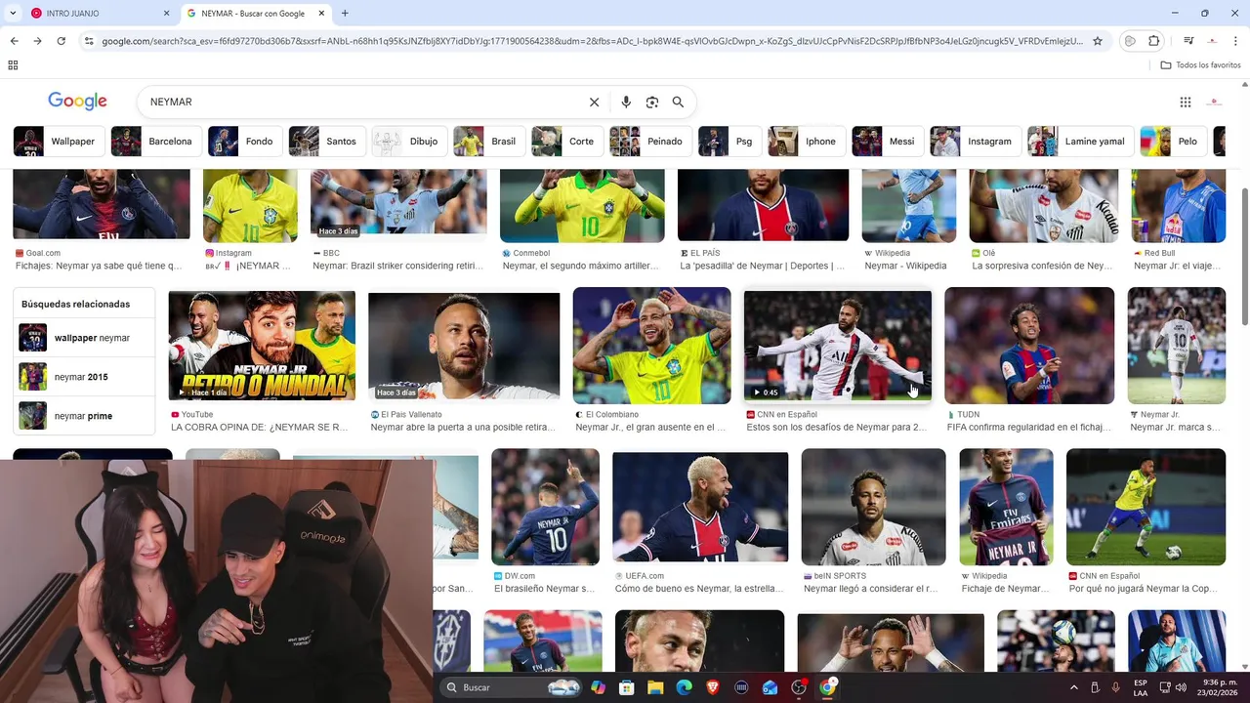This screenshot has width=1250, height=703.
Task: Open TUDN FIFA confirma image
Action: tap(1029, 346)
